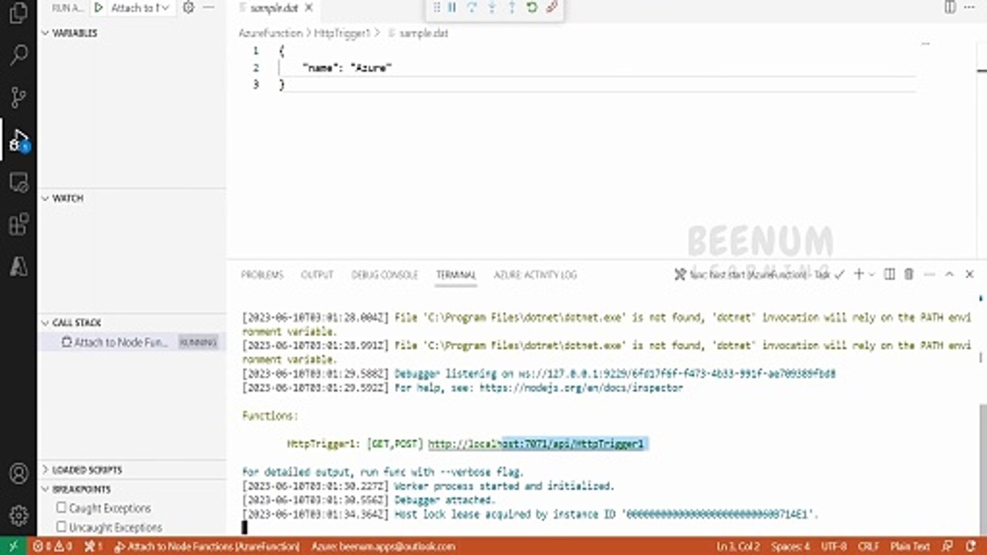
Task: Click HttpTrigger1 in the breadcrumb
Action: point(342,33)
